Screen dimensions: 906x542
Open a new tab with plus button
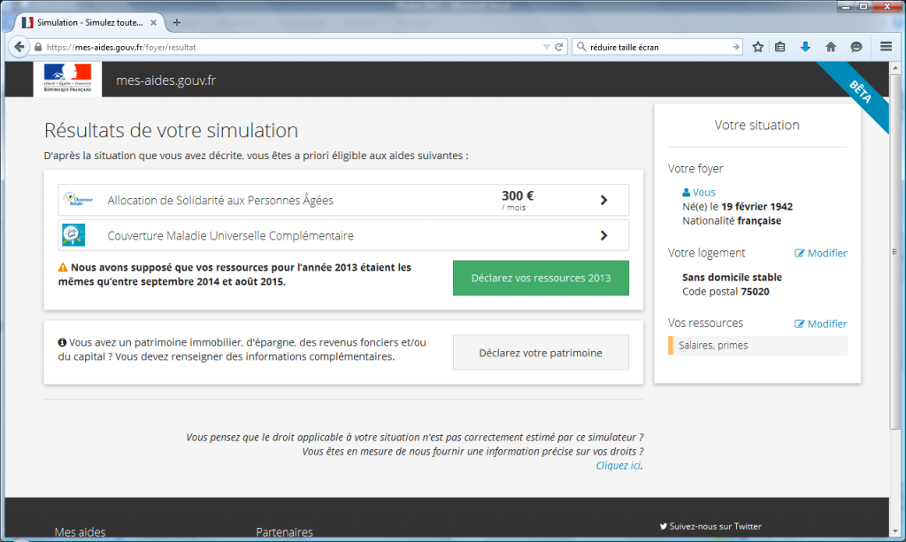[x=177, y=22]
